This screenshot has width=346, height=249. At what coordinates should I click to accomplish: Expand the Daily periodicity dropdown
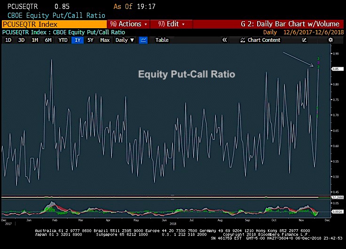pyautogui.click(x=125, y=40)
